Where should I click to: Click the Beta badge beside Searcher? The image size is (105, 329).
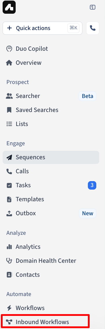(88, 96)
